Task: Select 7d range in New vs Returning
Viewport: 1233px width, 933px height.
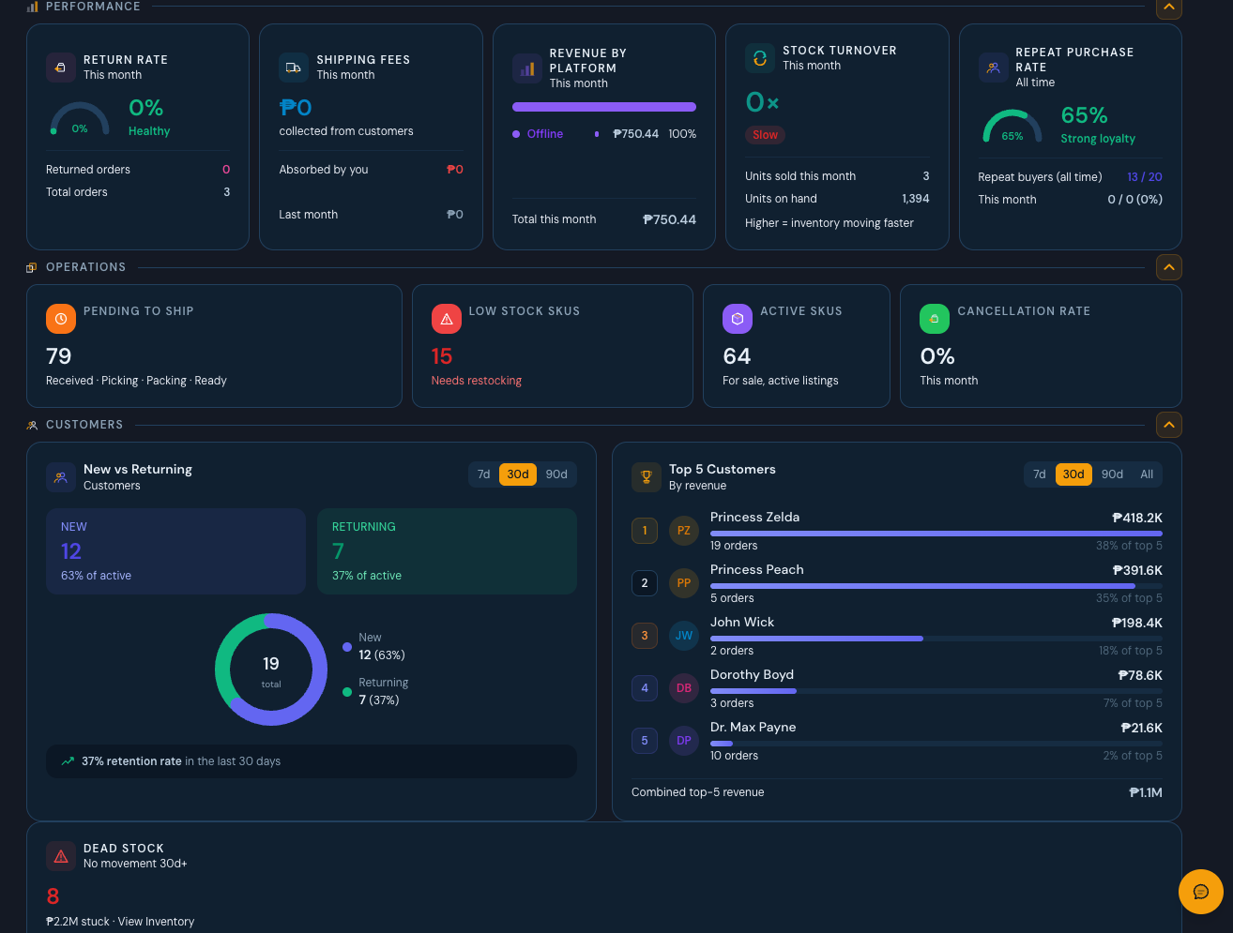Action: (x=484, y=474)
